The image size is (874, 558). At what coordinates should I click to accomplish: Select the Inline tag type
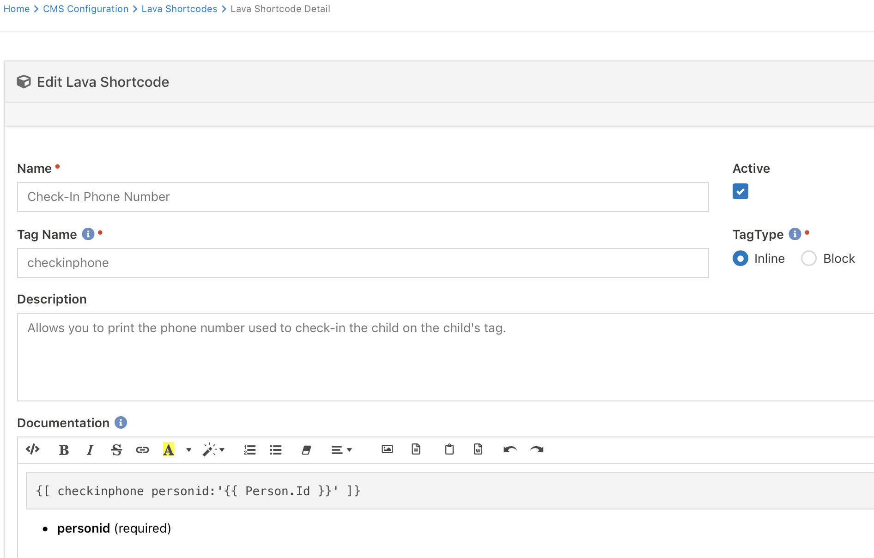point(740,258)
